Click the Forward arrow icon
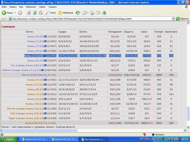 click(x=20, y=13)
